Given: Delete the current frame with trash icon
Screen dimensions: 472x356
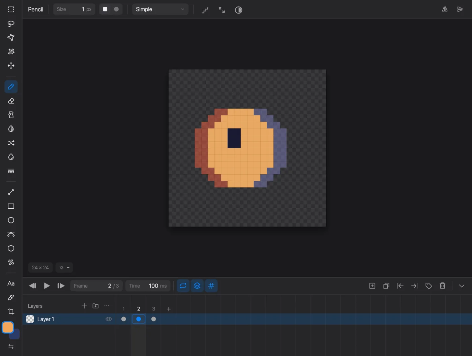Looking at the screenshot, I should [x=443, y=286].
